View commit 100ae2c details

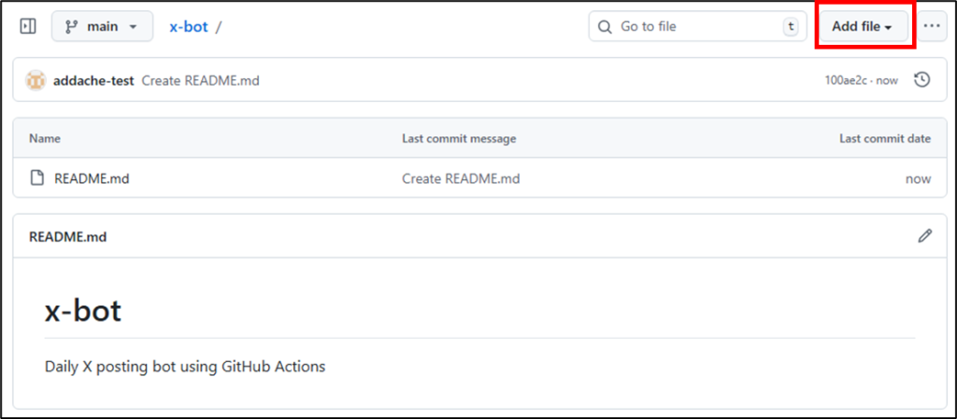pos(847,80)
